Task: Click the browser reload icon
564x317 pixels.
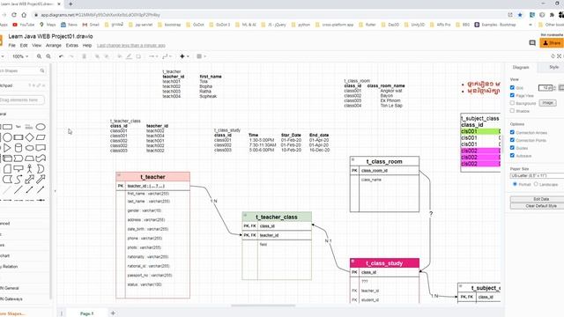Action: point(14,15)
